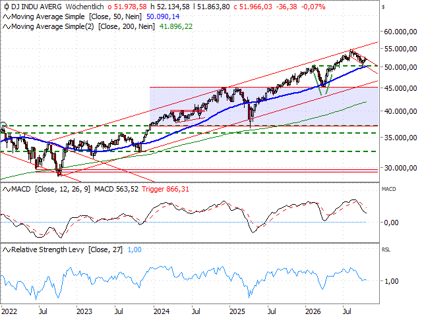Click the $ currency symbol on price axis

[x=383, y=7]
